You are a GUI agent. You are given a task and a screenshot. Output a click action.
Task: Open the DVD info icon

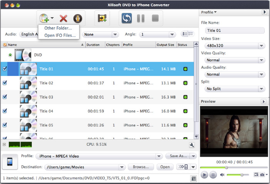point(78,19)
